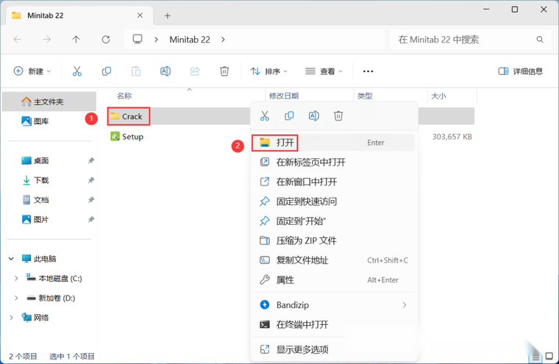The height and width of the screenshot is (364, 559).
Task: Expand the 新加卷 (D:) tree node
Action: click(16, 298)
